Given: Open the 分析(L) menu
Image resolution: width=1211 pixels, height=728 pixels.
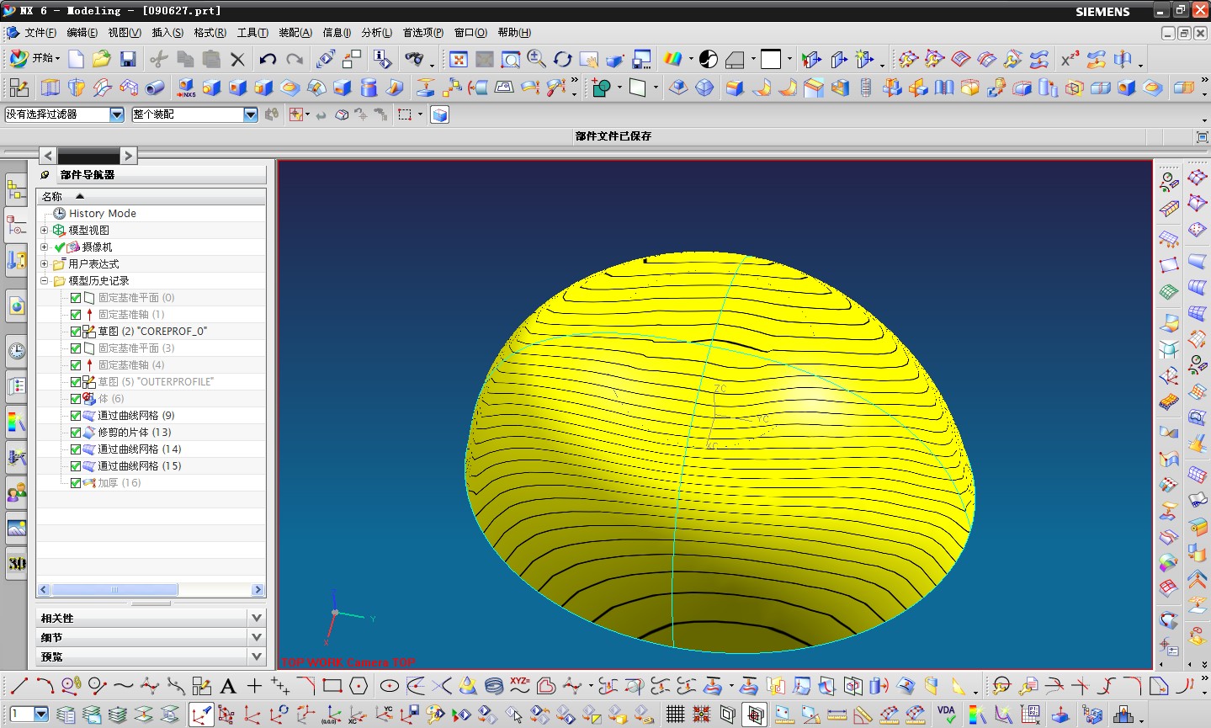Looking at the screenshot, I should point(377,33).
